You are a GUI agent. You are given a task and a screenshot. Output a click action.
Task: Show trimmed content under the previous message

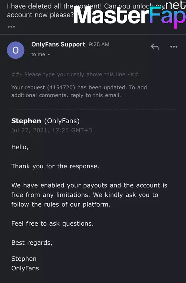[x=11, y=27]
